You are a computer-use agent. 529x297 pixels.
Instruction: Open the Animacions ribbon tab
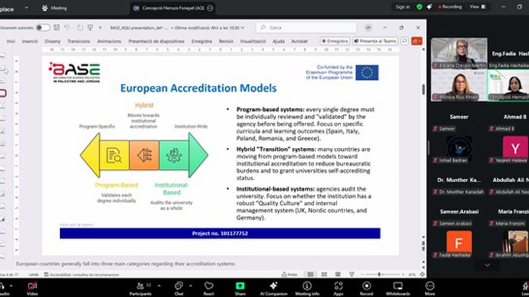click(x=109, y=41)
